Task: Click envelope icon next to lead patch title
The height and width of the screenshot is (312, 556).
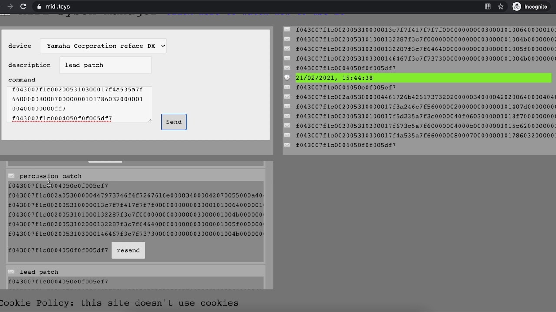Action: (x=11, y=272)
